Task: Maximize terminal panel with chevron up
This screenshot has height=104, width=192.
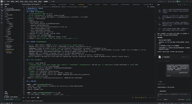Action: (152, 98)
